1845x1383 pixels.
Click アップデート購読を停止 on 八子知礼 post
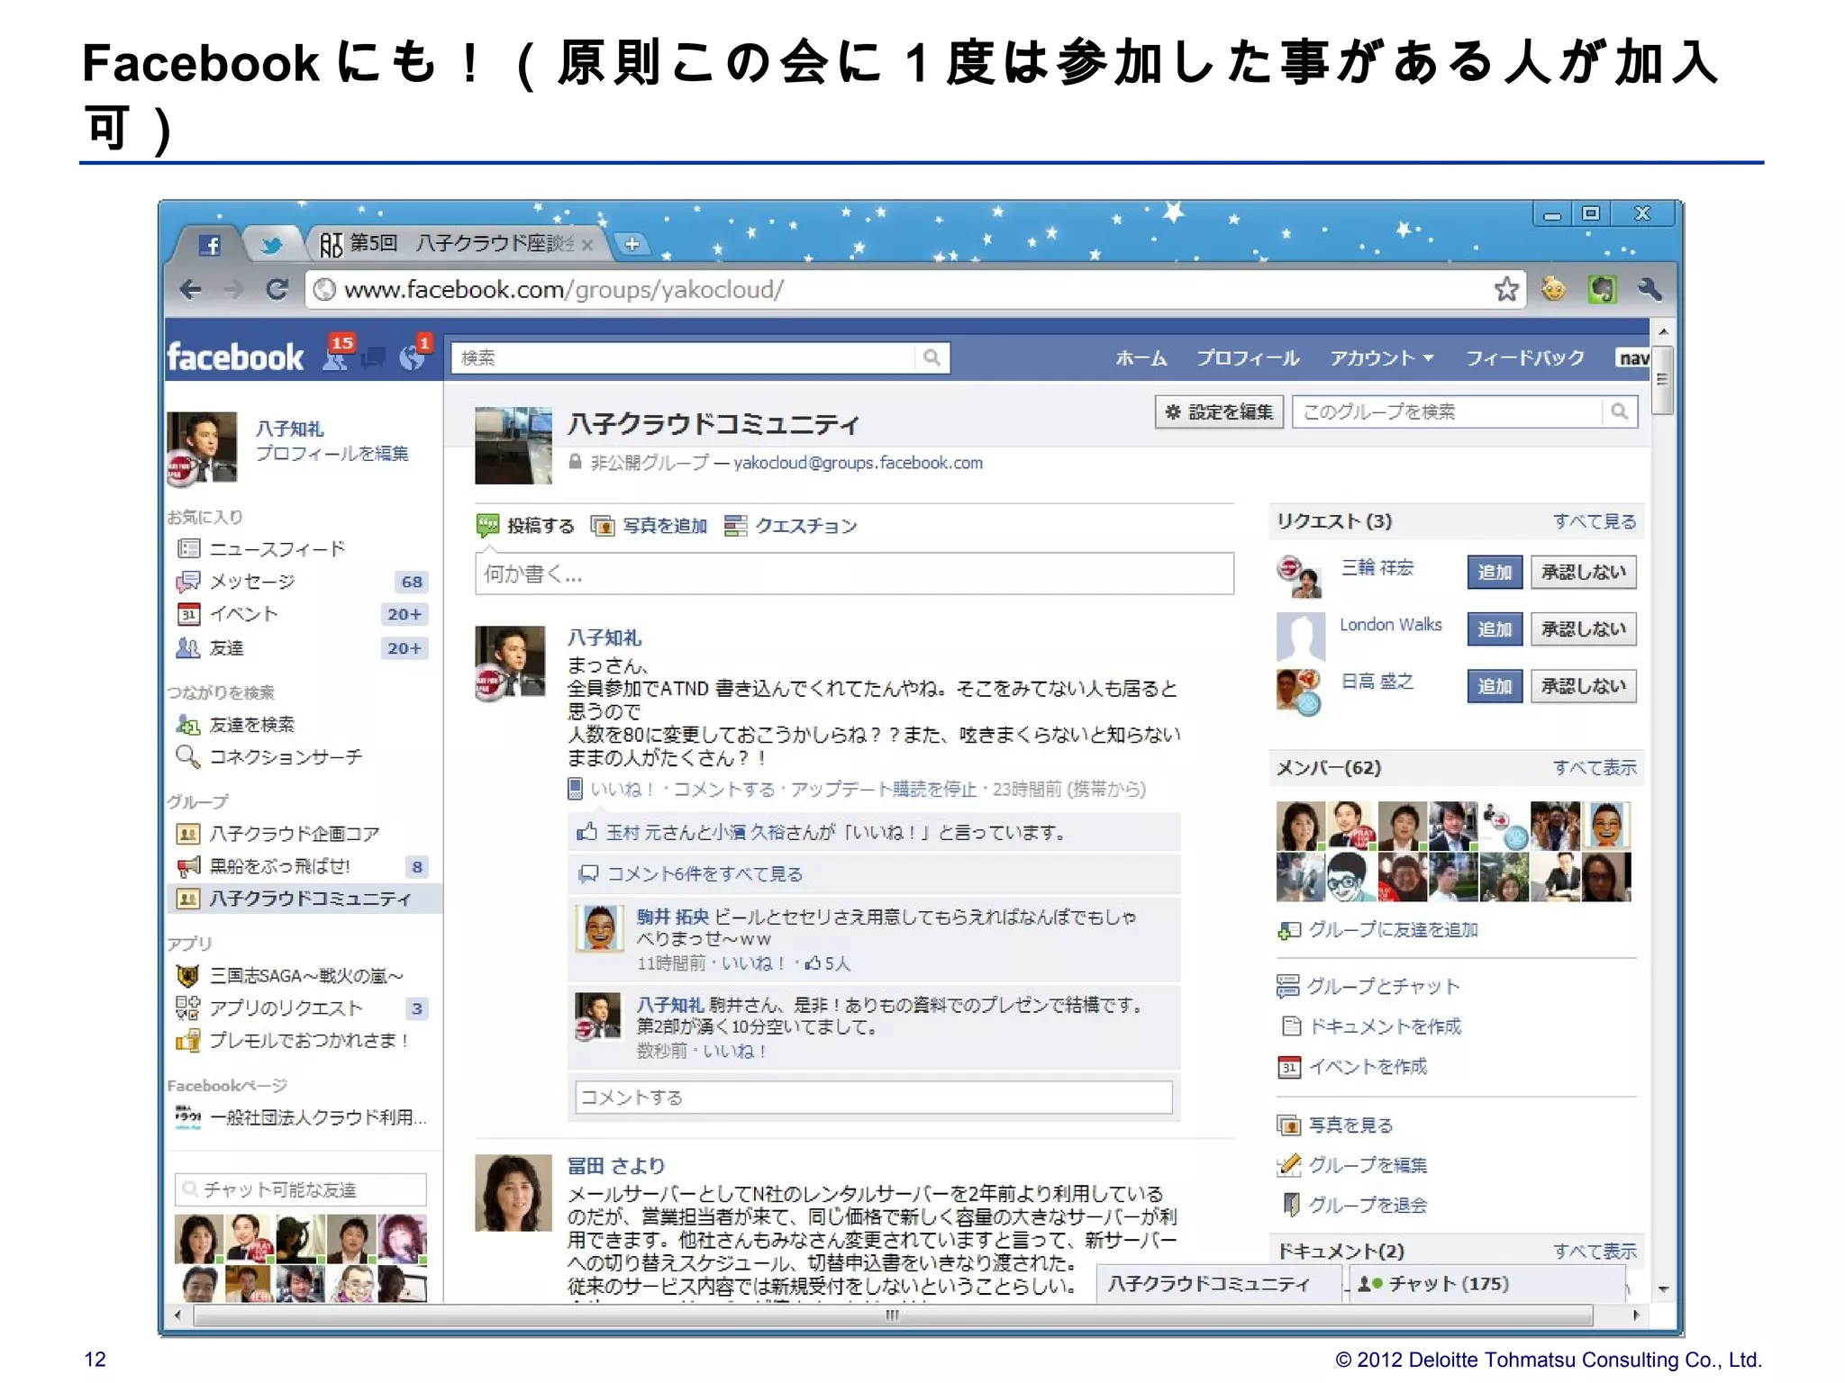click(883, 789)
